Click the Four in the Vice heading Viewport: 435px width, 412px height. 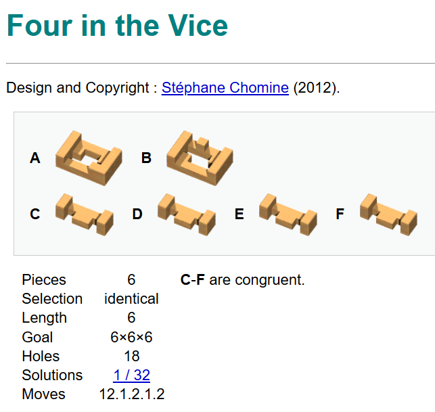[118, 26]
